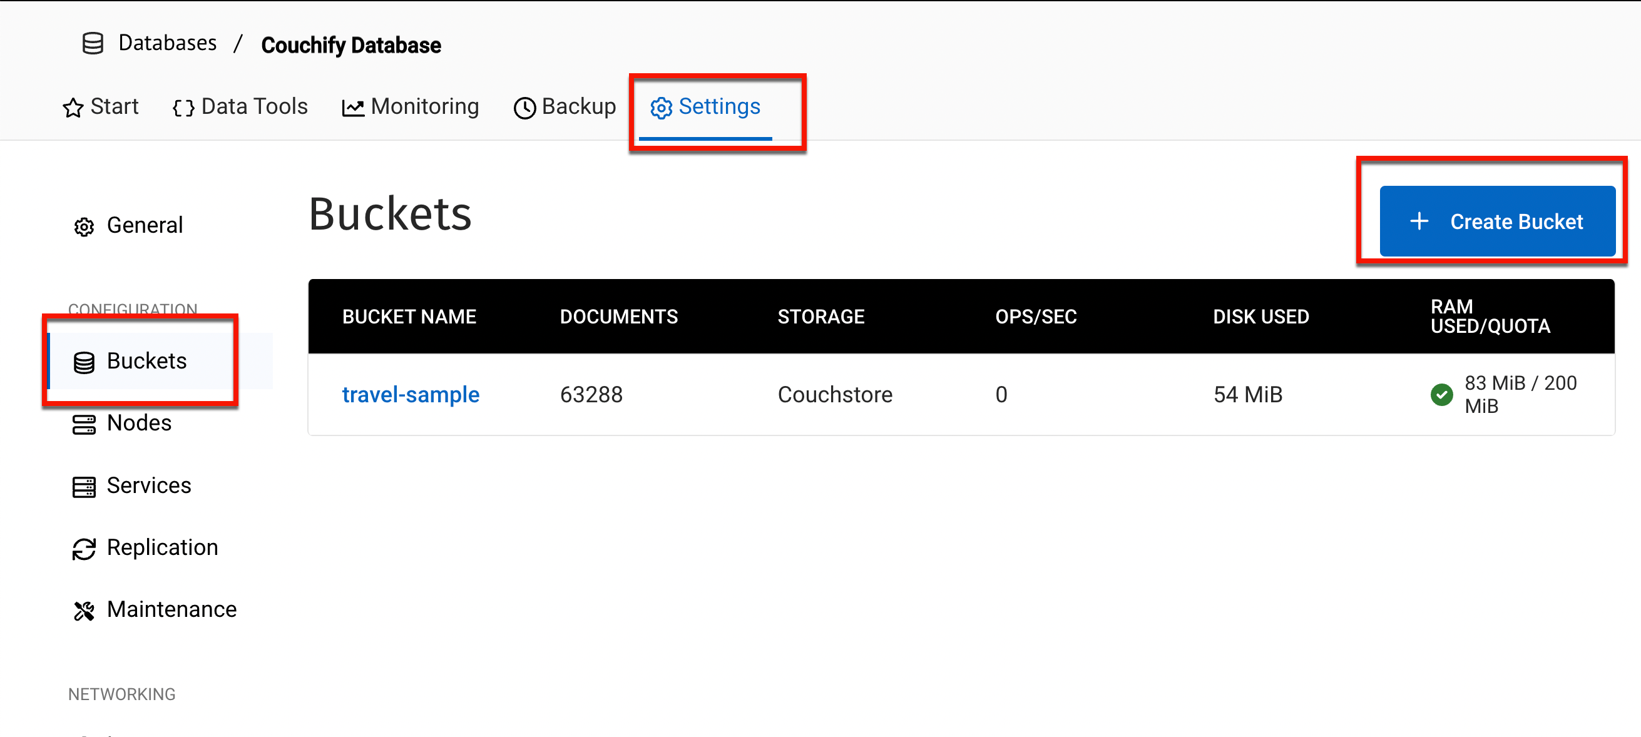The width and height of the screenshot is (1641, 737).
Task: Open the Databases breadcrumb link
Action: click(x=168, y=43)
